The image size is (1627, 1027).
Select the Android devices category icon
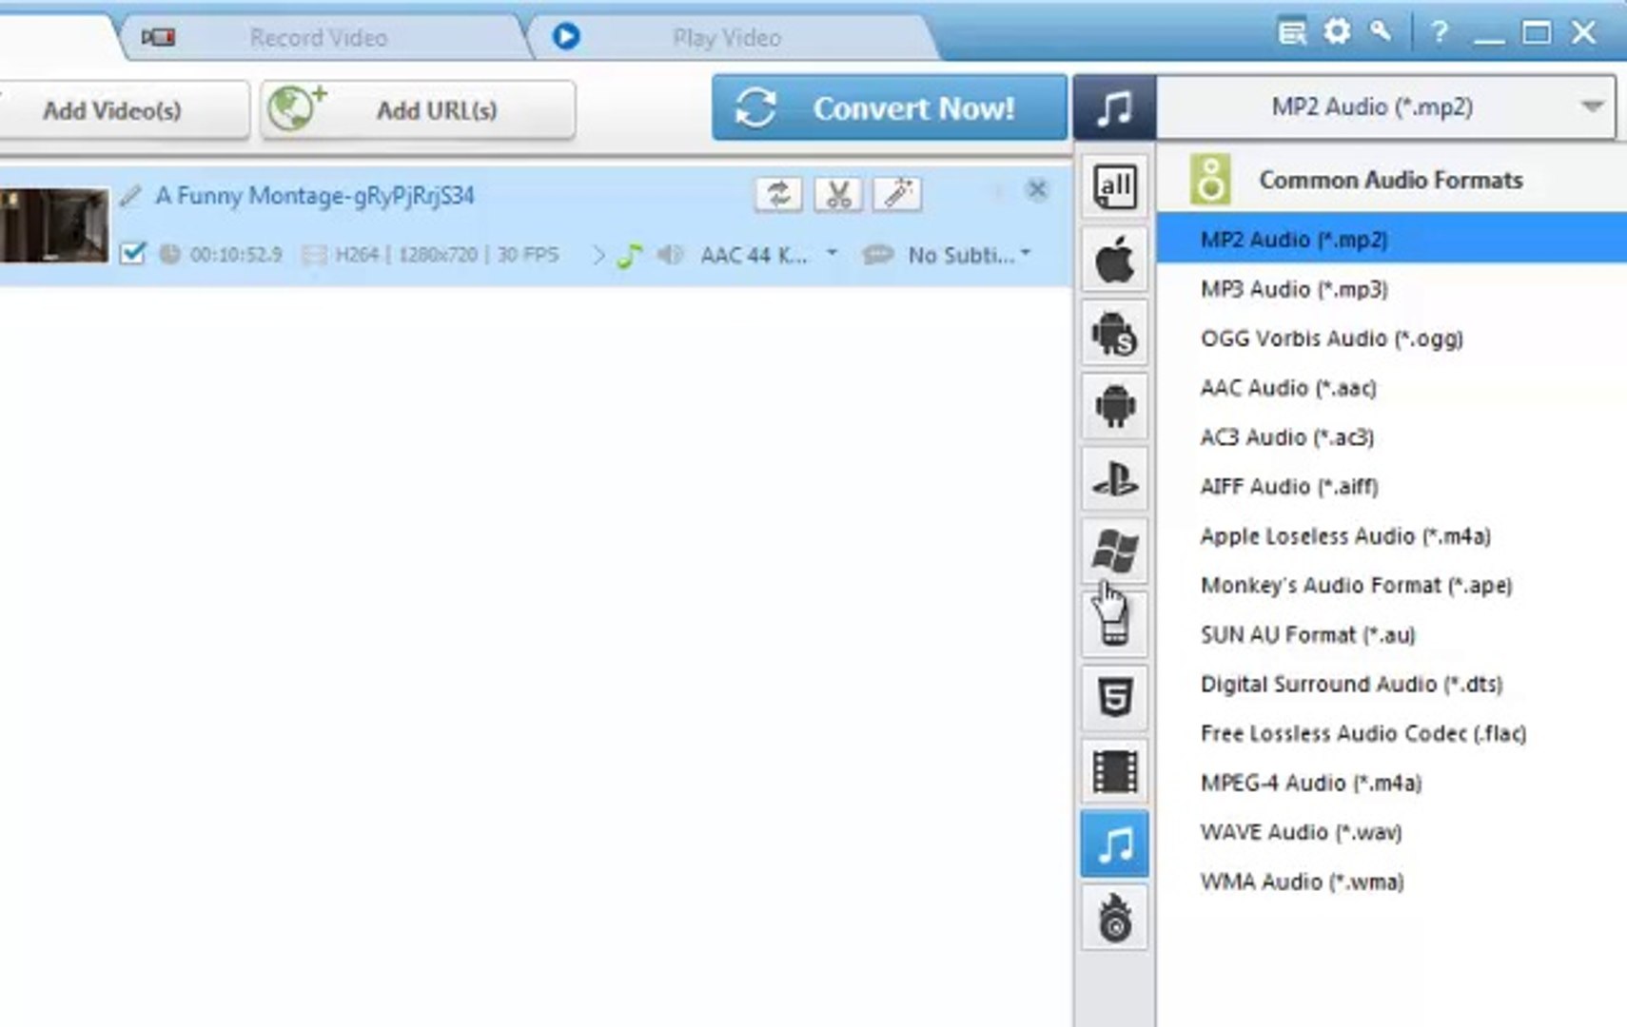tap(1114, 406)
